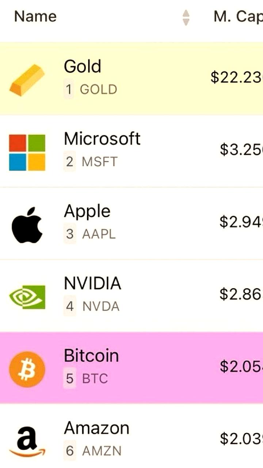This screenshot has height=468, width=263.
Task: Click Gold's $22.23 market cap value
Action: click(237, 77)
